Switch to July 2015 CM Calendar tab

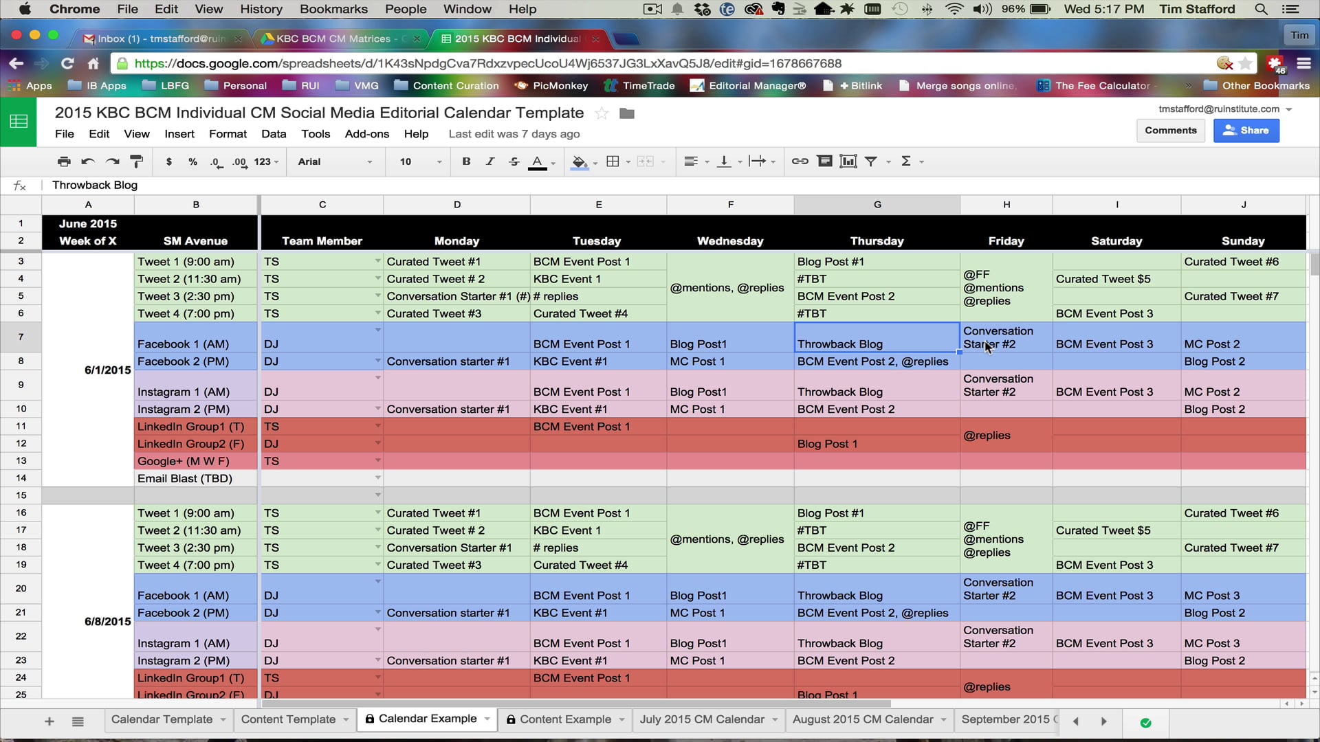[x=701, y=719]
